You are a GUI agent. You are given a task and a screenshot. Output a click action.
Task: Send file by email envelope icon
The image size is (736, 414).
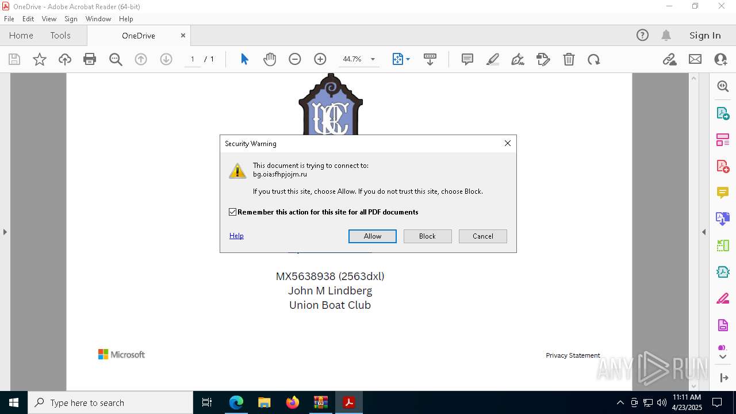[x=695, y=59]
